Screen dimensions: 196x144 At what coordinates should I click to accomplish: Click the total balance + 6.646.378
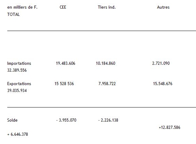pyautogui.click(x=18, y=134)
